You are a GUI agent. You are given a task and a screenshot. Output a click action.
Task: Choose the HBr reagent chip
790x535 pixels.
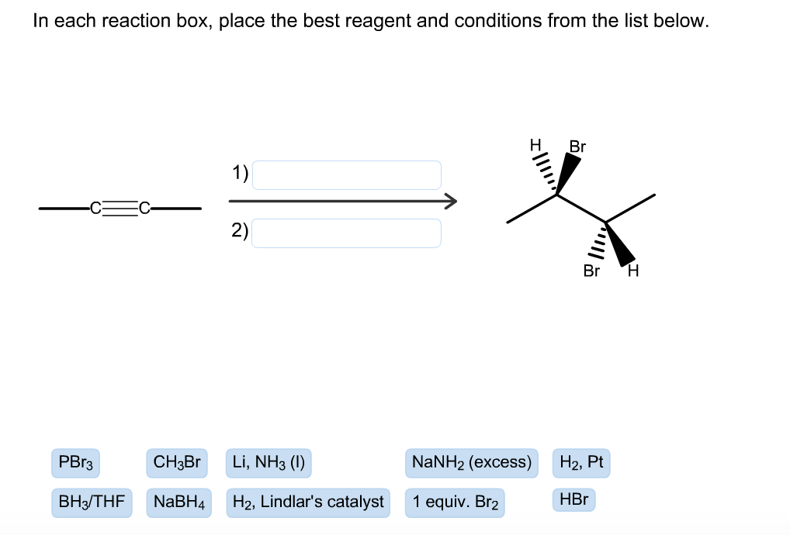[574, 499]
